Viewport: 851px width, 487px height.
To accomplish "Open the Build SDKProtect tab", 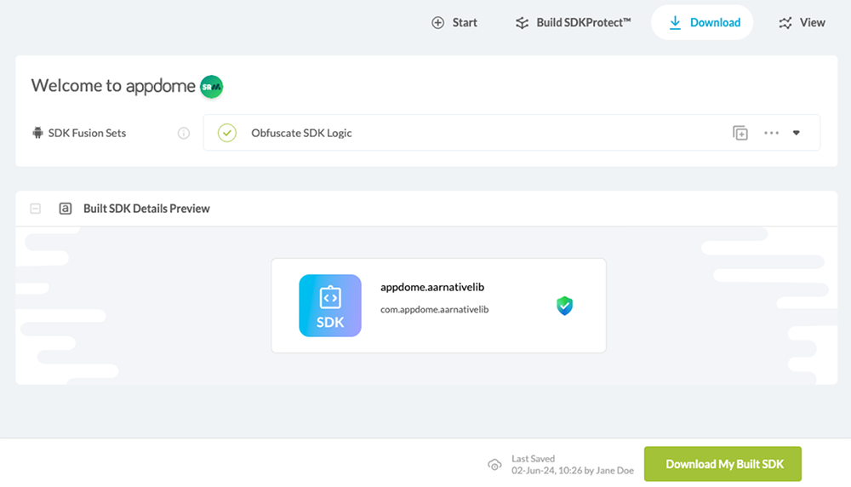I will (x=574, y=23).
